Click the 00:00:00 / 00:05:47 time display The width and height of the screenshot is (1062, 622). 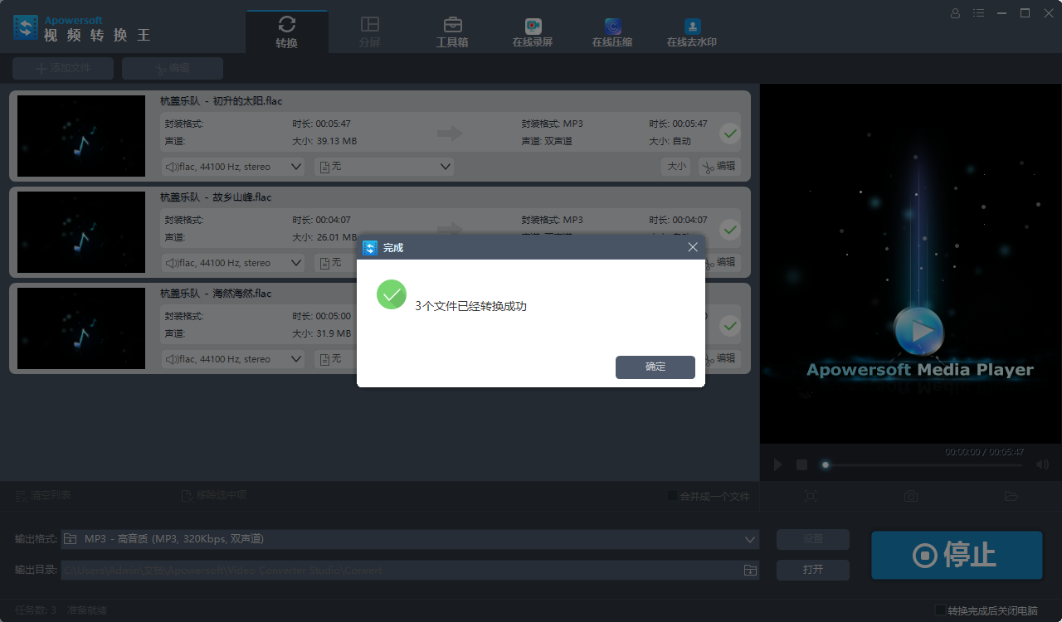pos(984,452)
